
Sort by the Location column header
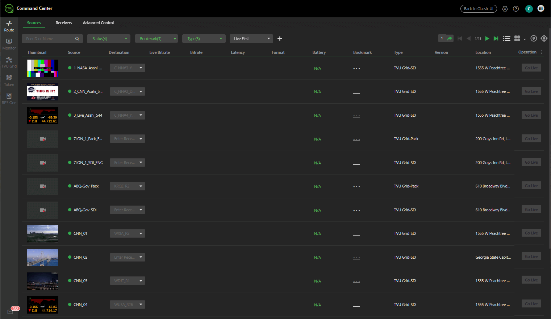(483, 52)
